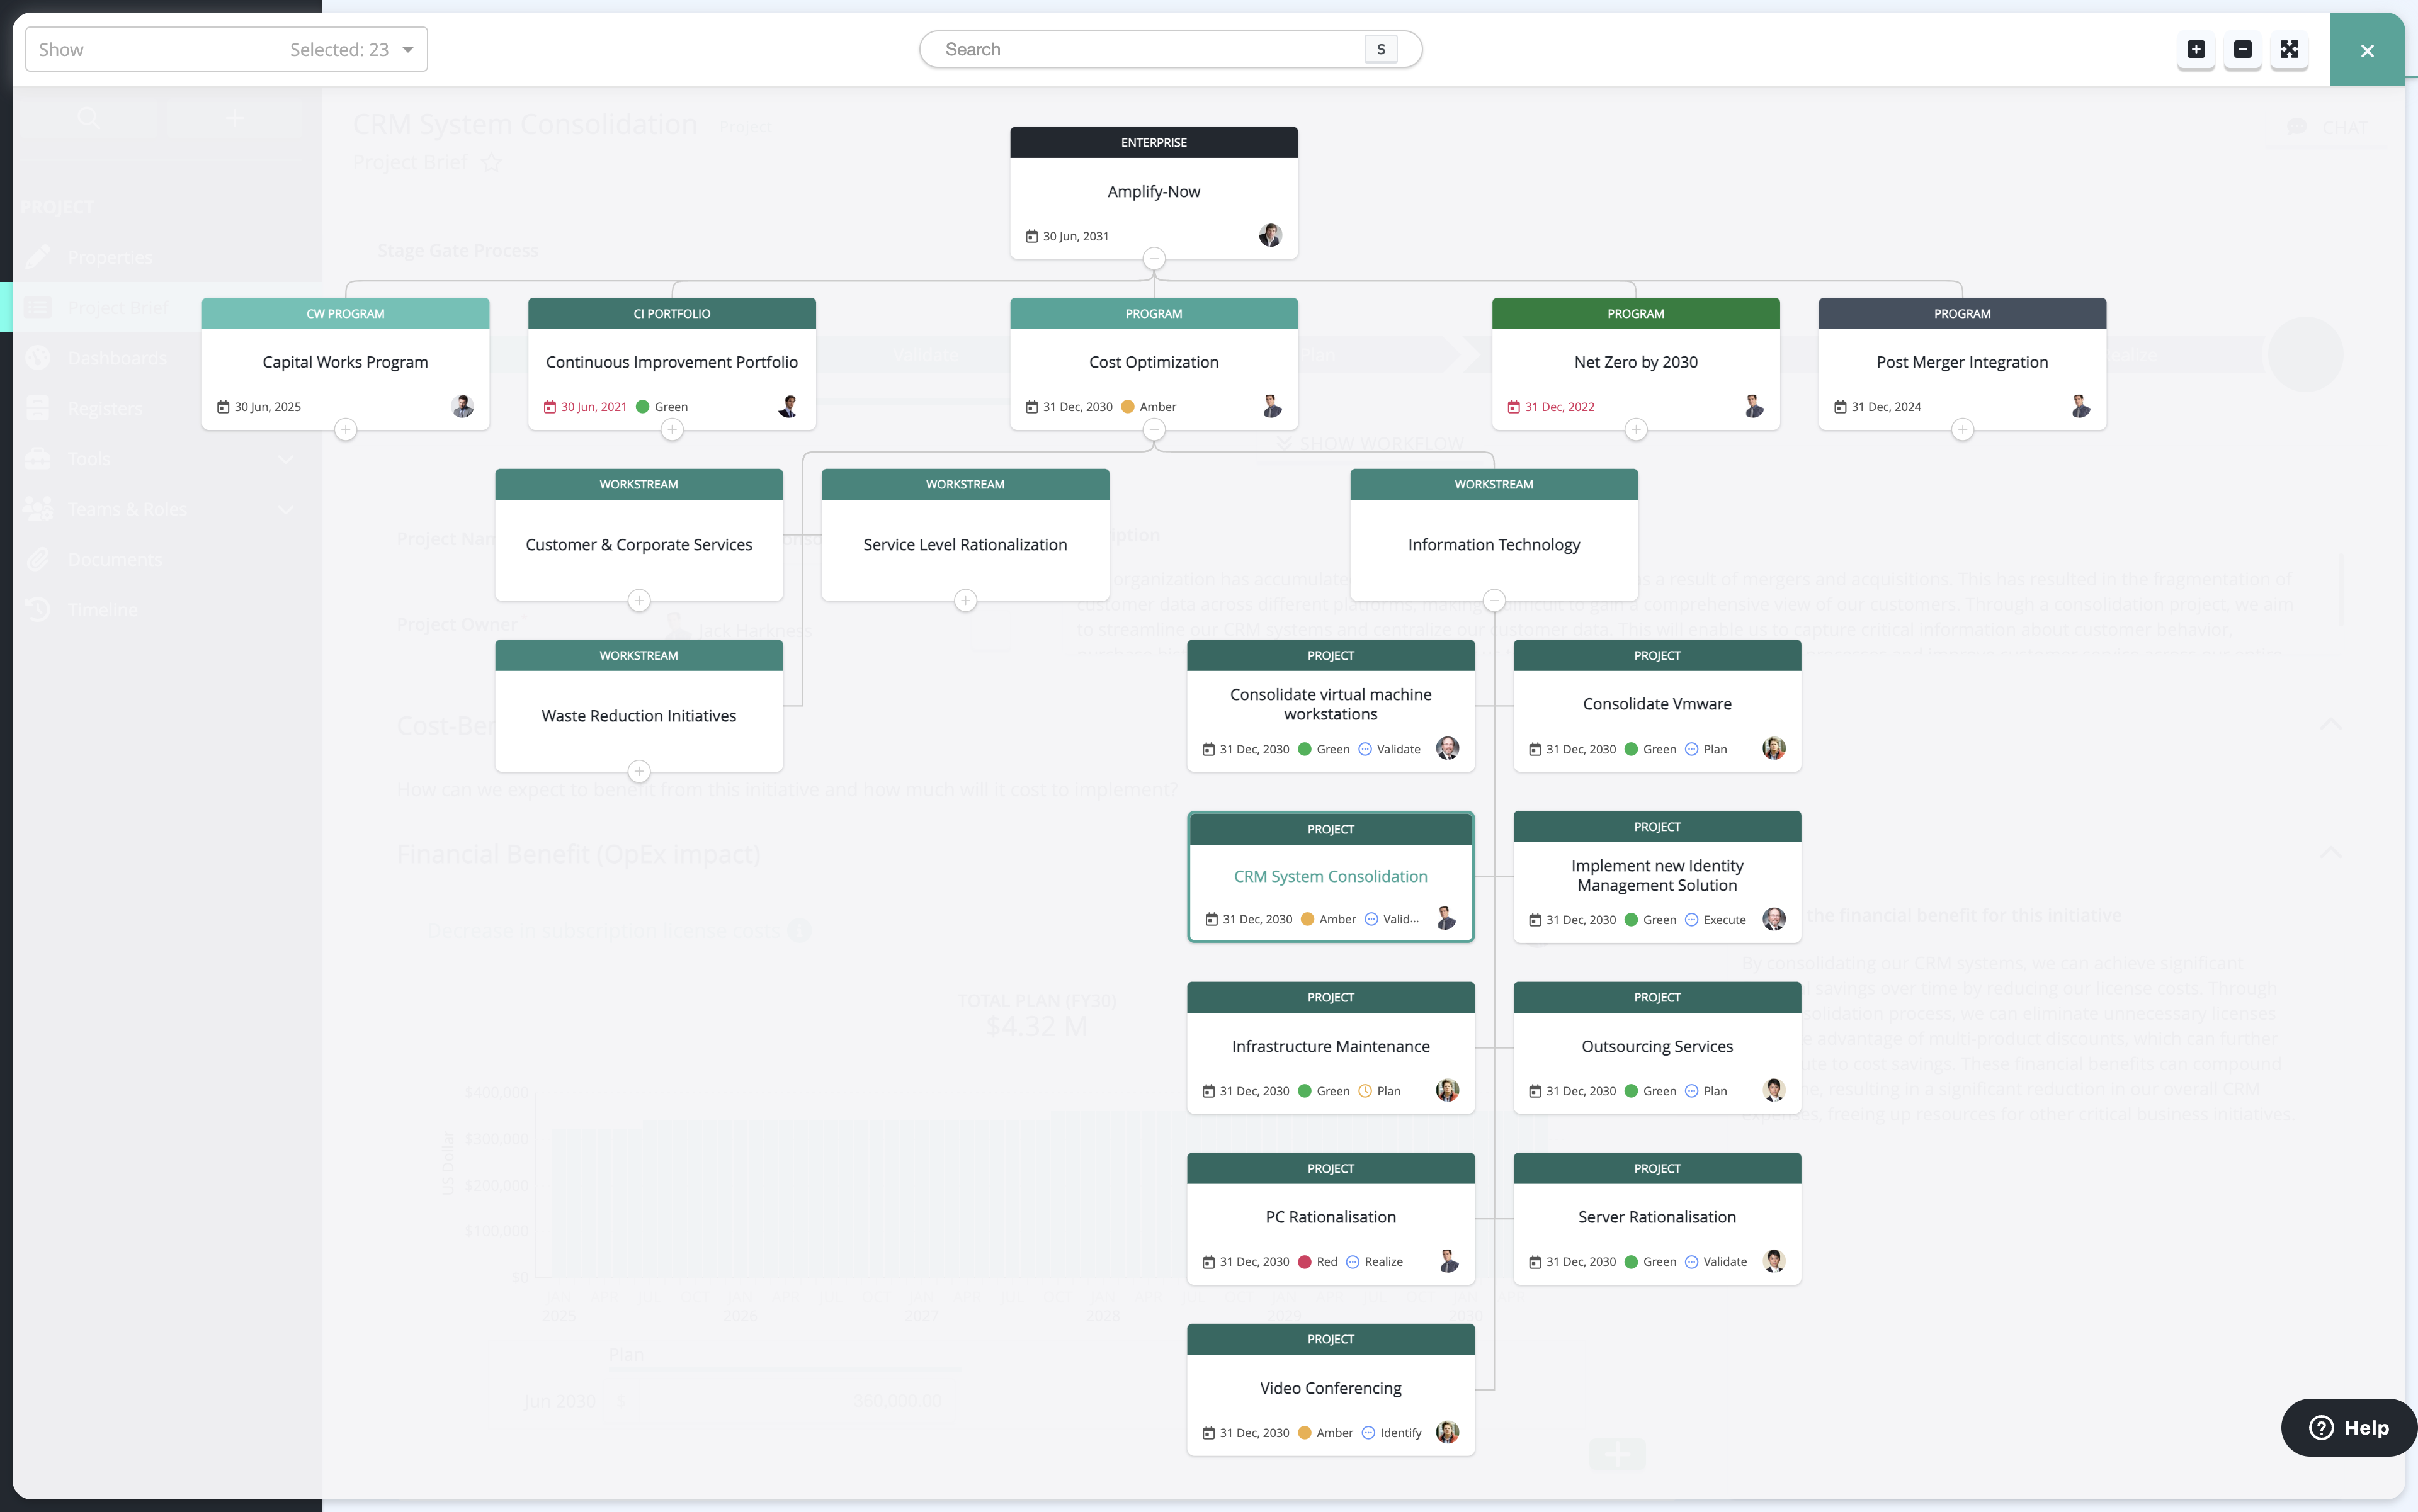
Task: Click Amber status dot on Cost Optimization
Action: 1128,407
